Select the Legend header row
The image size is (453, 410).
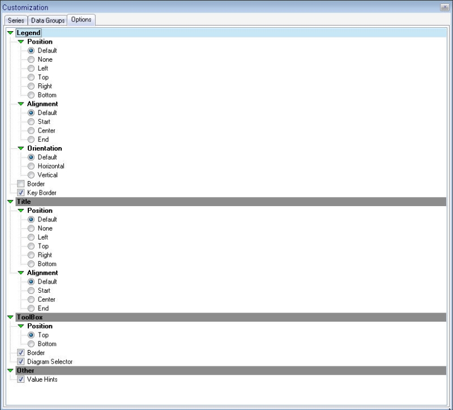(226, 33)
